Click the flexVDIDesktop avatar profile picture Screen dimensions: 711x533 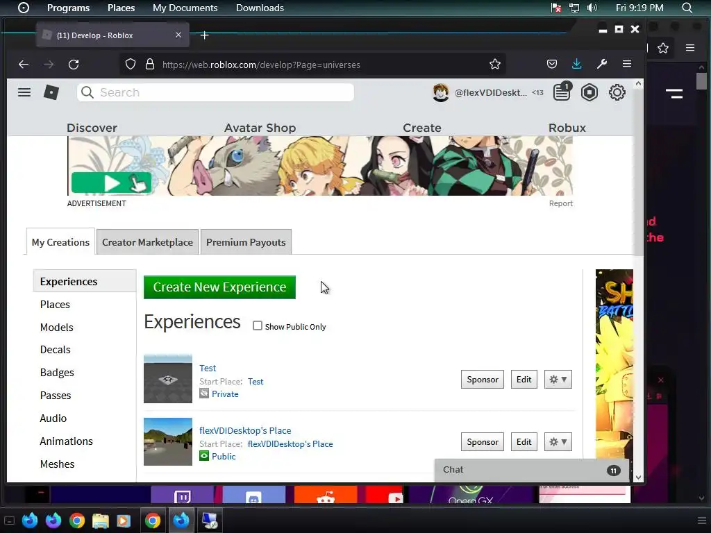441,92
